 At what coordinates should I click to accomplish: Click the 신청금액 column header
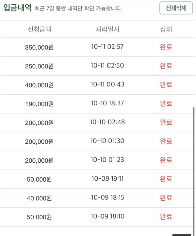point(40,29)
